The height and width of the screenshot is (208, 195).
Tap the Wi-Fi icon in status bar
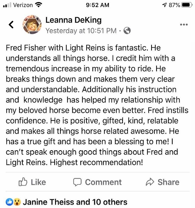(39, 5)
